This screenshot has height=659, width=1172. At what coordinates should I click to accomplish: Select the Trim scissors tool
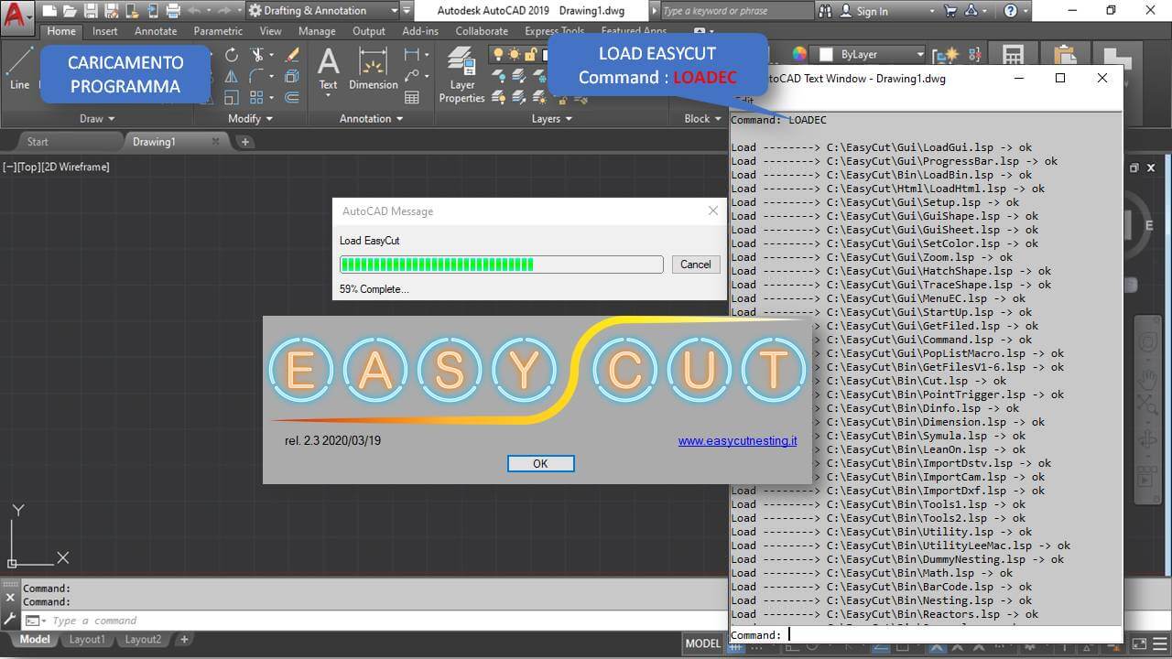tap(258, 55)
